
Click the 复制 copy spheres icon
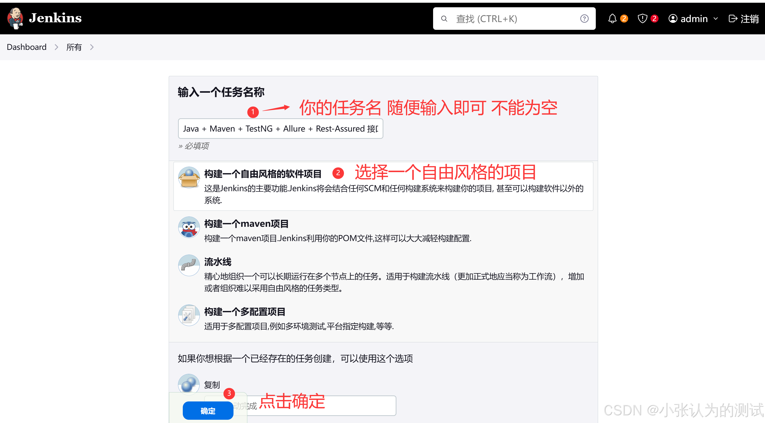pyautogui.click(x=189, y=384)
